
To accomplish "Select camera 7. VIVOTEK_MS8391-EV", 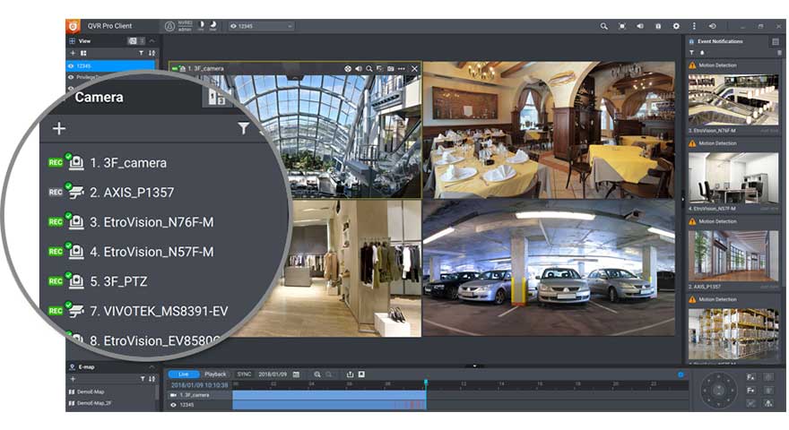I will 159,312.
